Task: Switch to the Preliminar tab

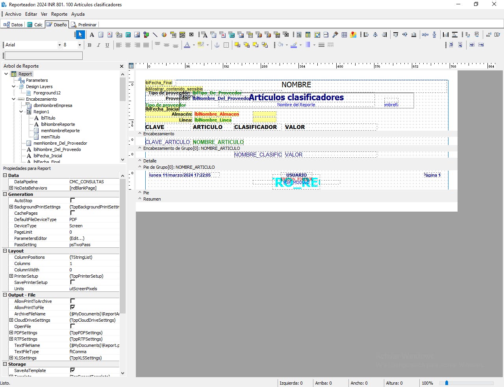Action: (84, 25)
